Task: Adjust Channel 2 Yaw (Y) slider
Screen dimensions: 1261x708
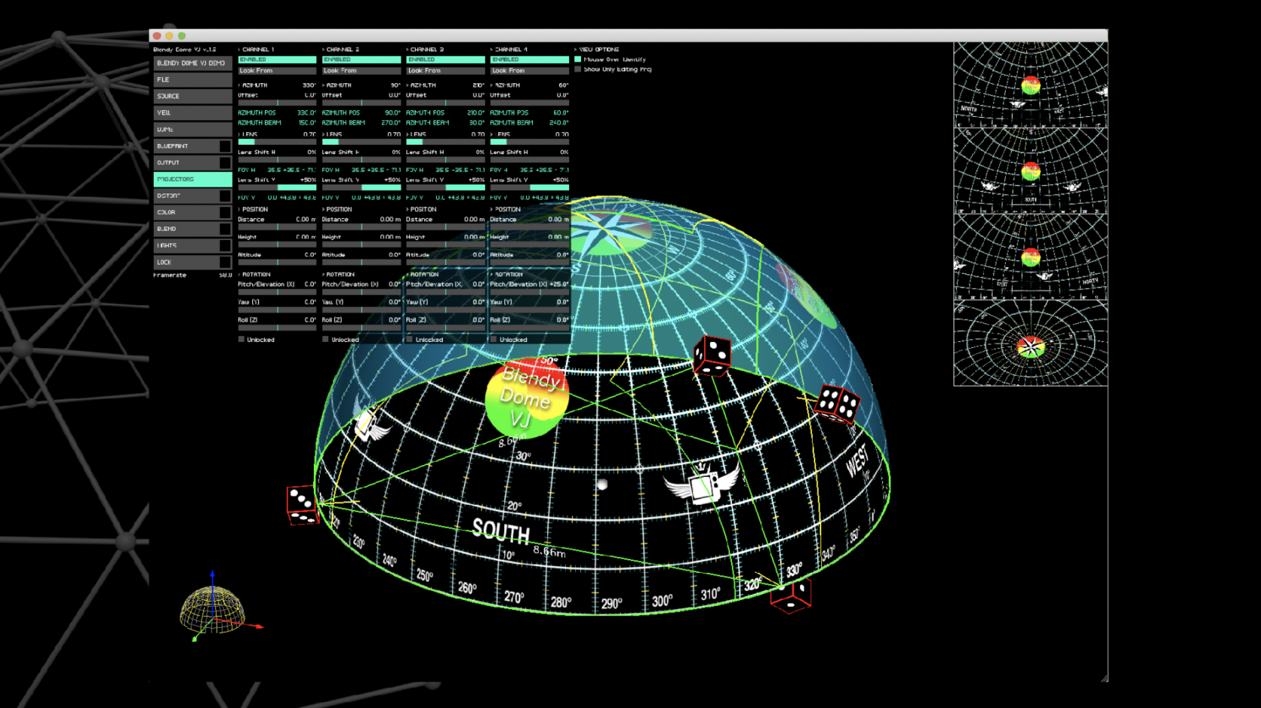Action: click(x=361, y=310)
